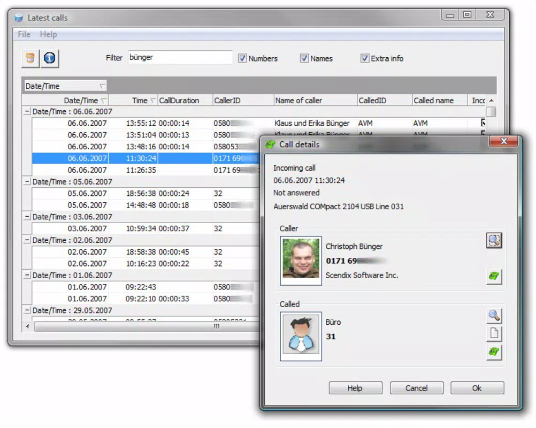Call back the caller with the green phone icon
536x428 pixels.
pos(494,276)
